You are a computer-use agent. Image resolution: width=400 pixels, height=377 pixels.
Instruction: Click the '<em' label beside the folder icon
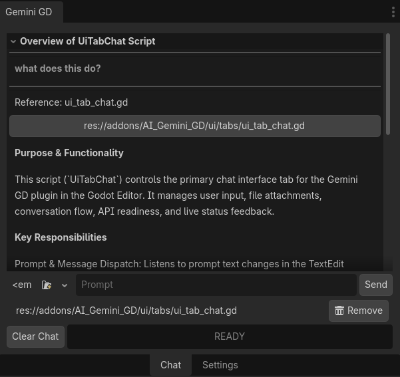tap(22, 285)
